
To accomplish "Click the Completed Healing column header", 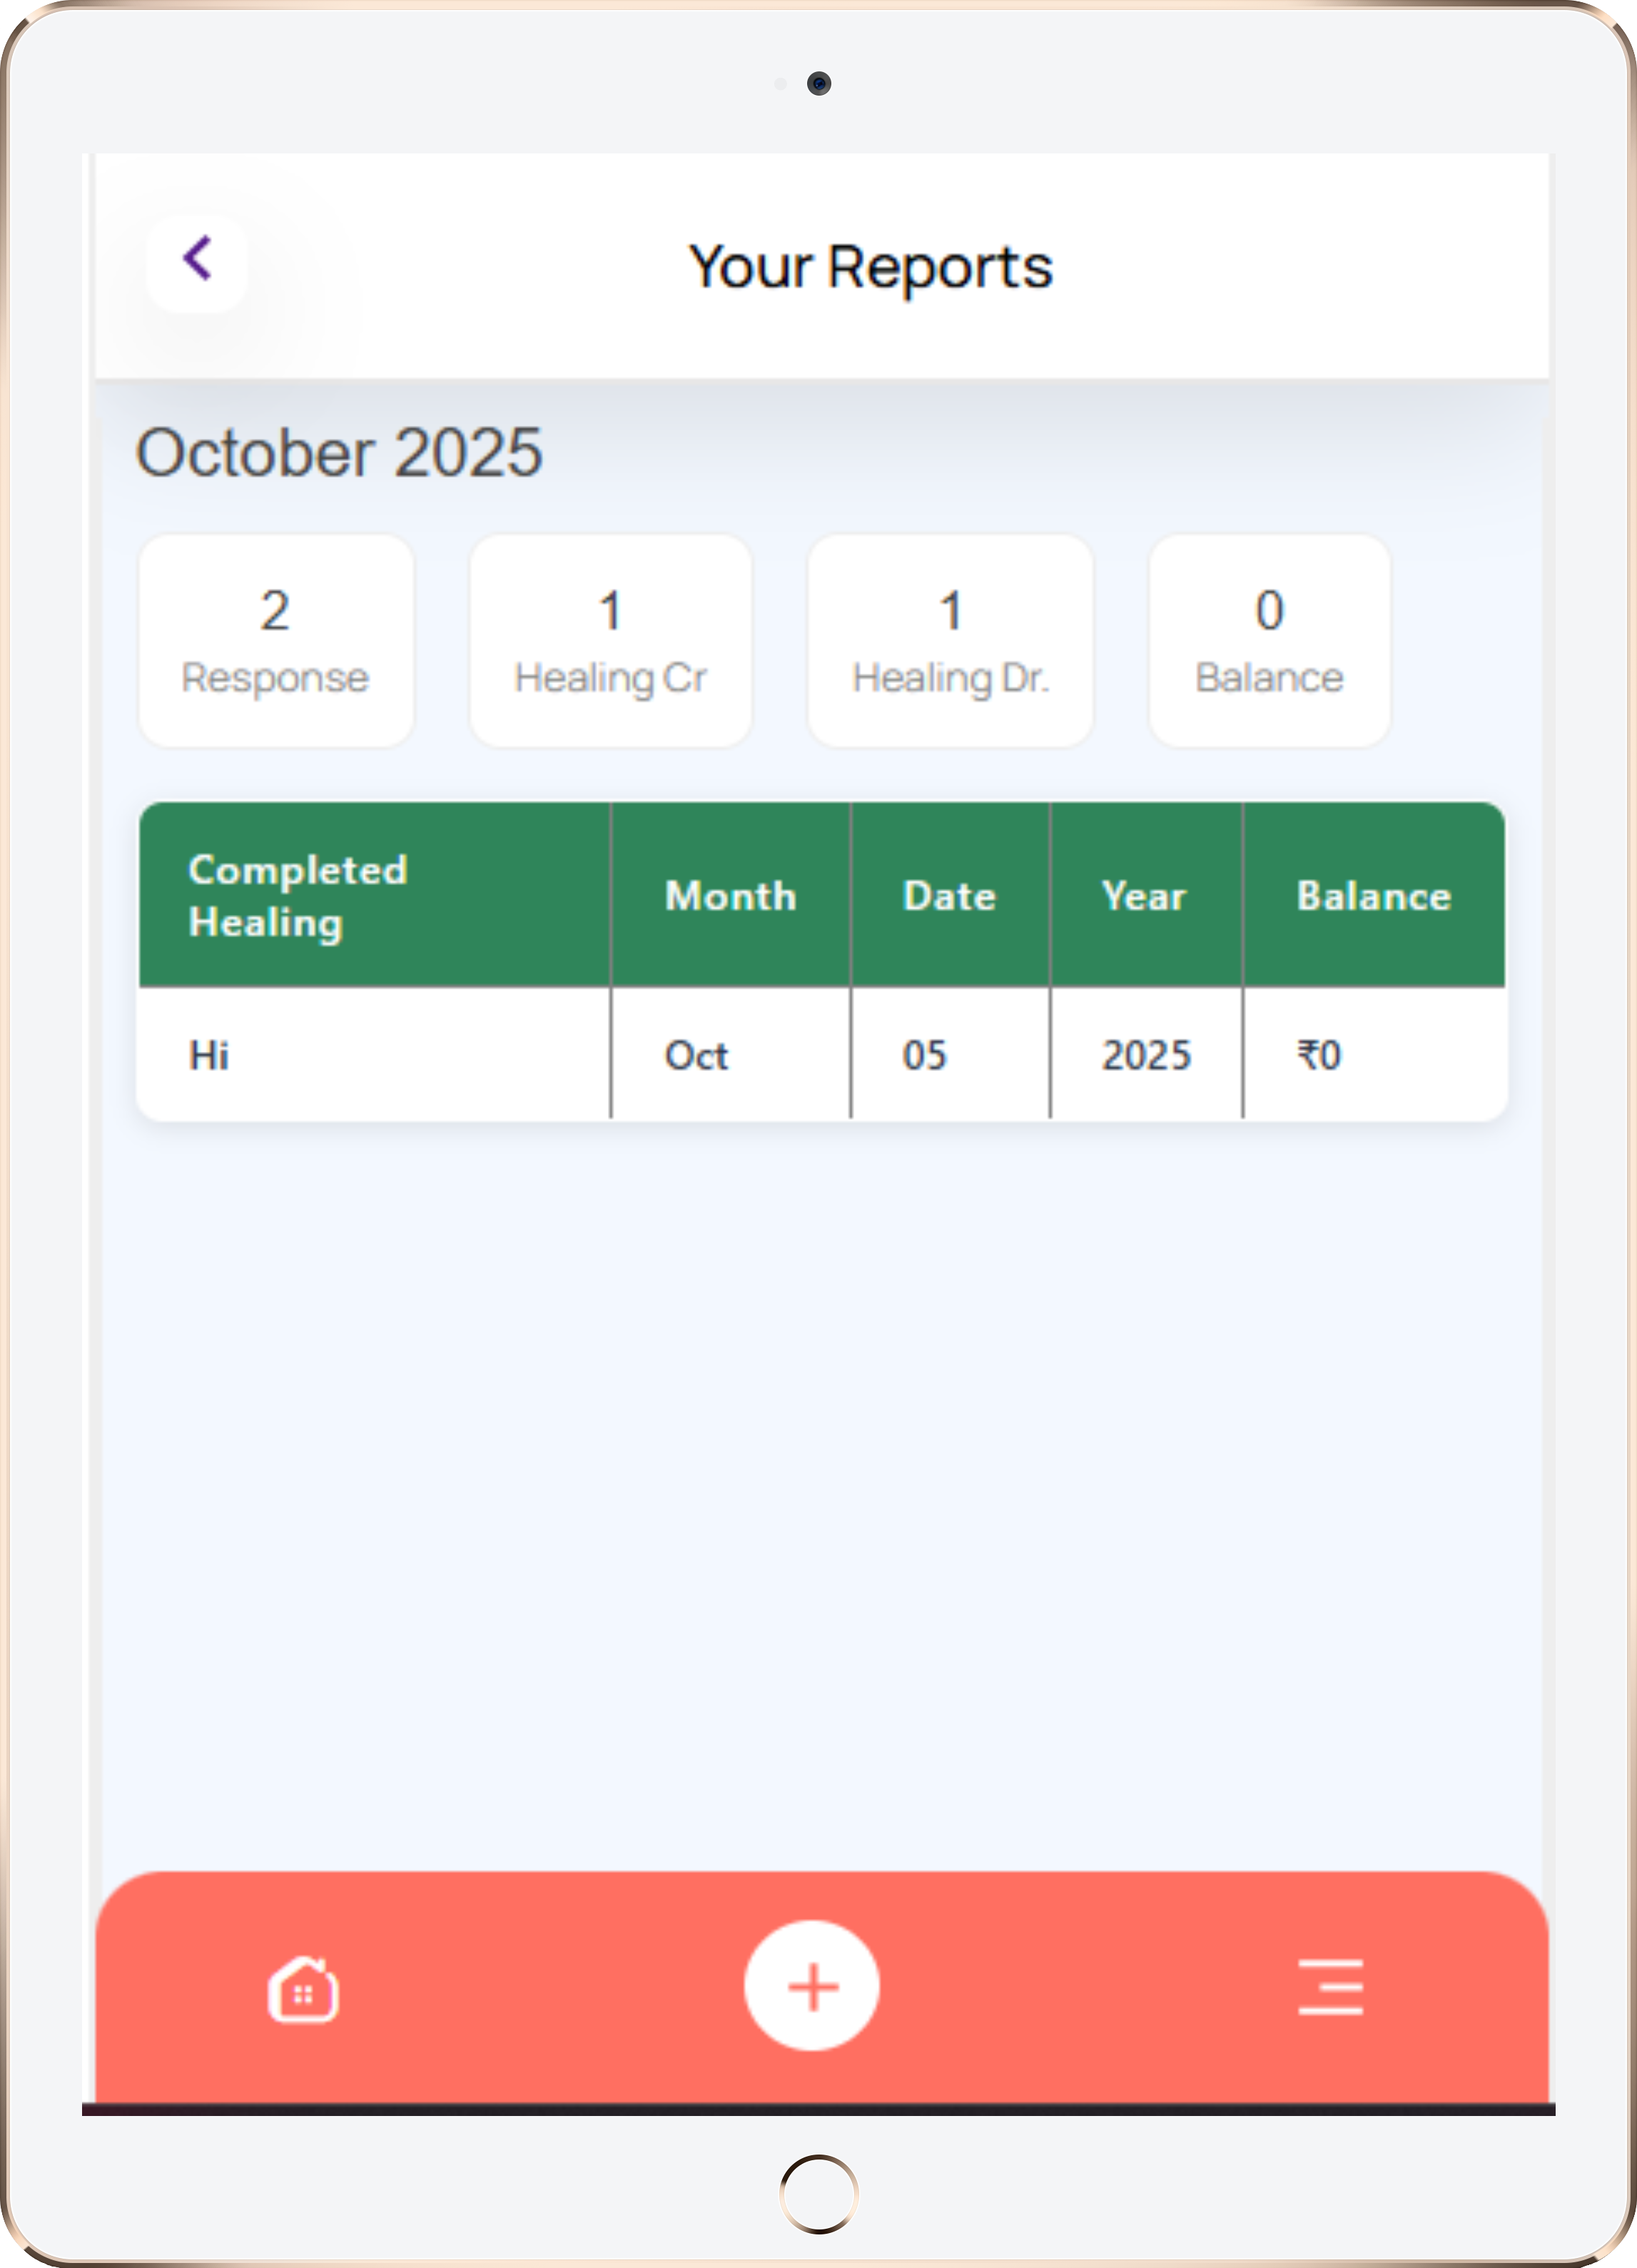I will 297,895.
